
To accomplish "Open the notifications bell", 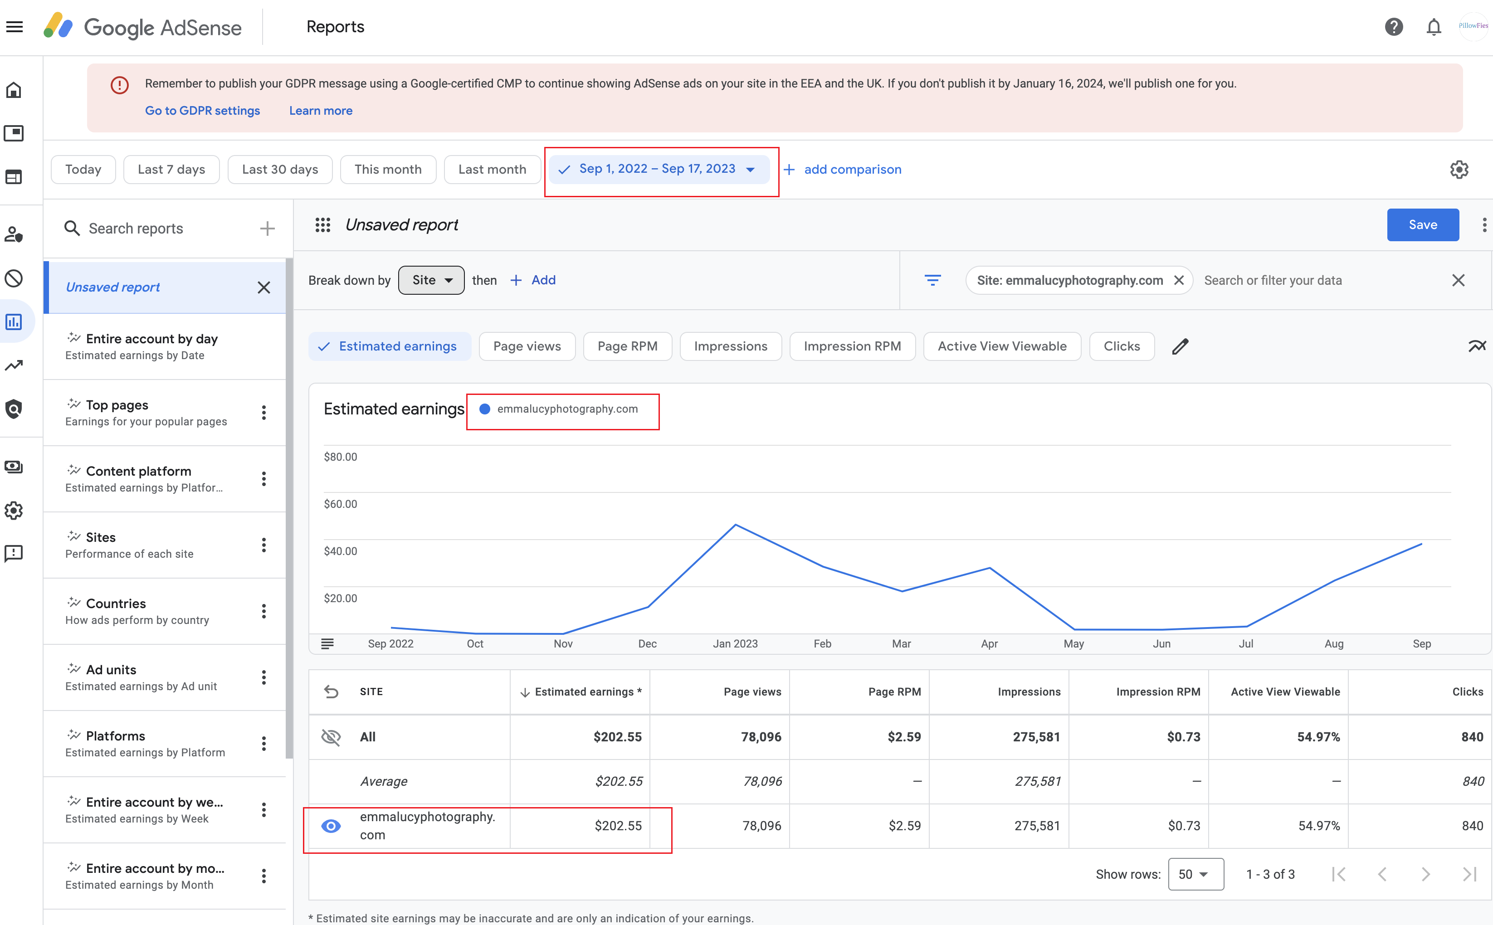I will (x=1434, y=27).
